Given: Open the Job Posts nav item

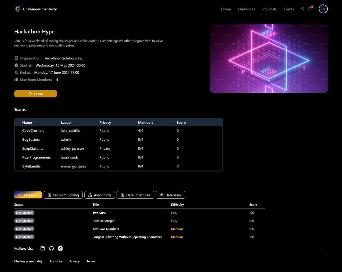Looking at the screenshot, I should [x=269, y=9].
